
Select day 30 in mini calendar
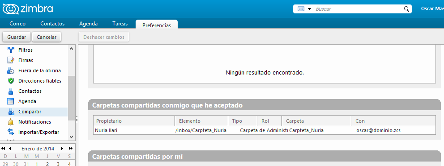point(16,164)
